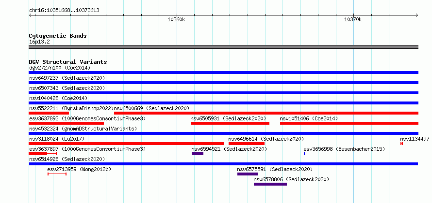Open the nsv6507343 (Sedlazeck2020) variant label
Viewport: 432px width, 203px height.
67,88
